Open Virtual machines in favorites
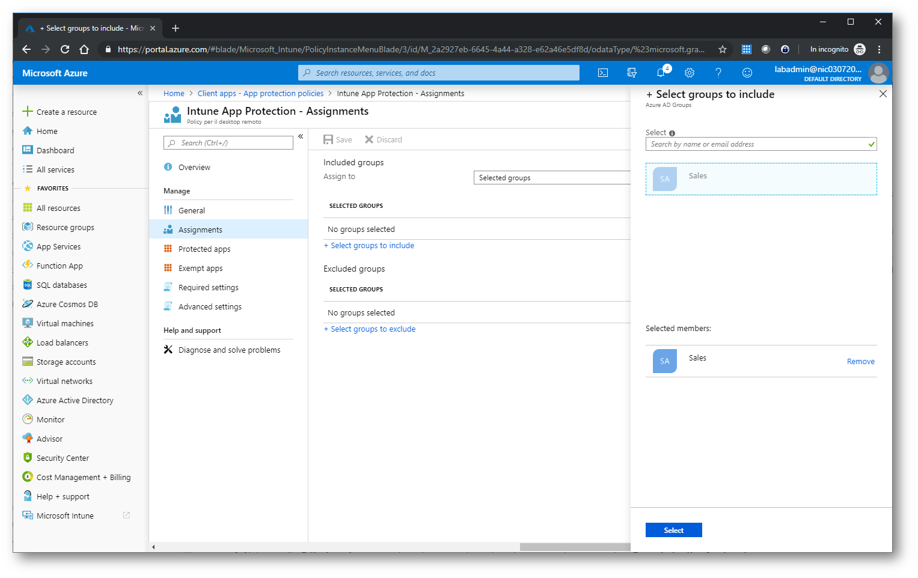The width and height of the screenshot is (918, 578). 65,323
